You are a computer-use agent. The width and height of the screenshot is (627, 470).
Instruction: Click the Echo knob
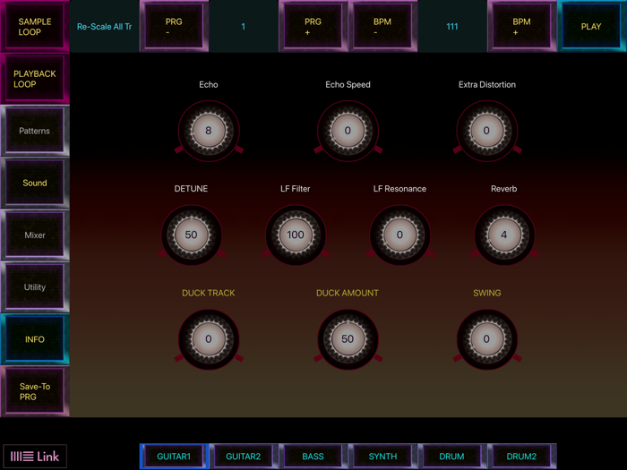(209, 131)
